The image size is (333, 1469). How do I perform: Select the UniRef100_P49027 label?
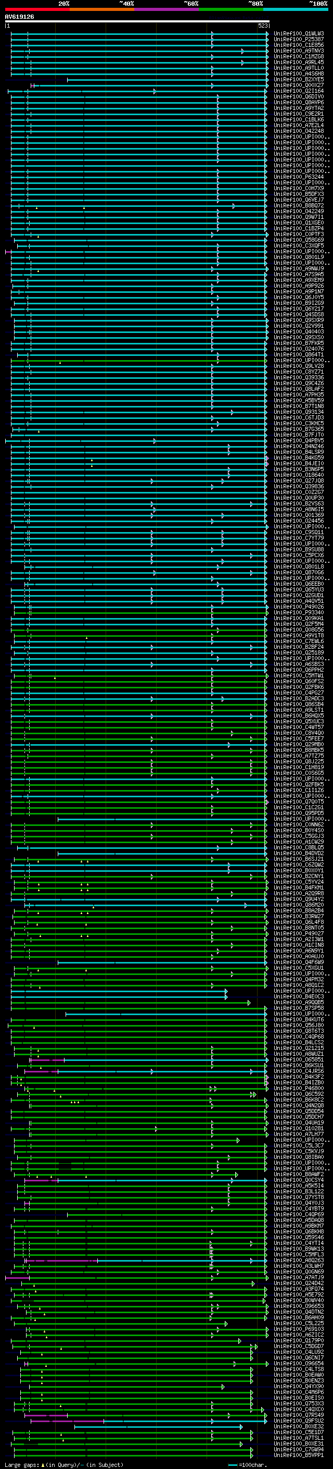tap(299, 933)
